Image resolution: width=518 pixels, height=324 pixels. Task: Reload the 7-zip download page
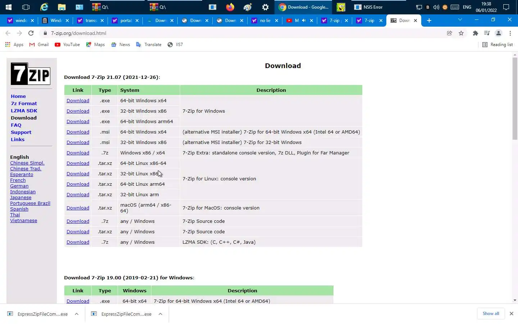pos(31,33)
